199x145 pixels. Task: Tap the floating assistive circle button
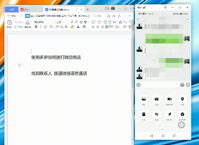pyautogui.click(x=181, y=125)
